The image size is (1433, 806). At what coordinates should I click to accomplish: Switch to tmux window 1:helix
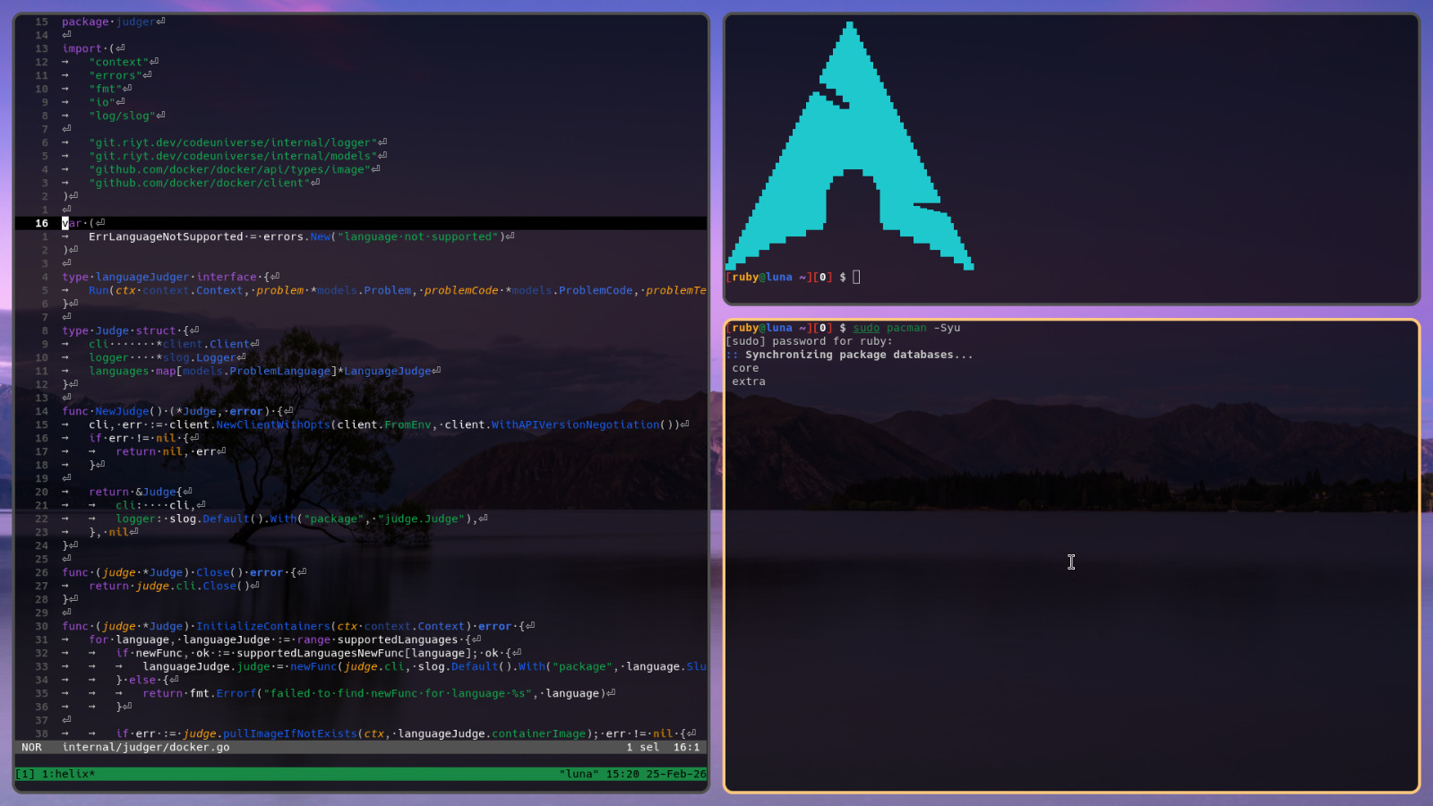pos(67,774)
